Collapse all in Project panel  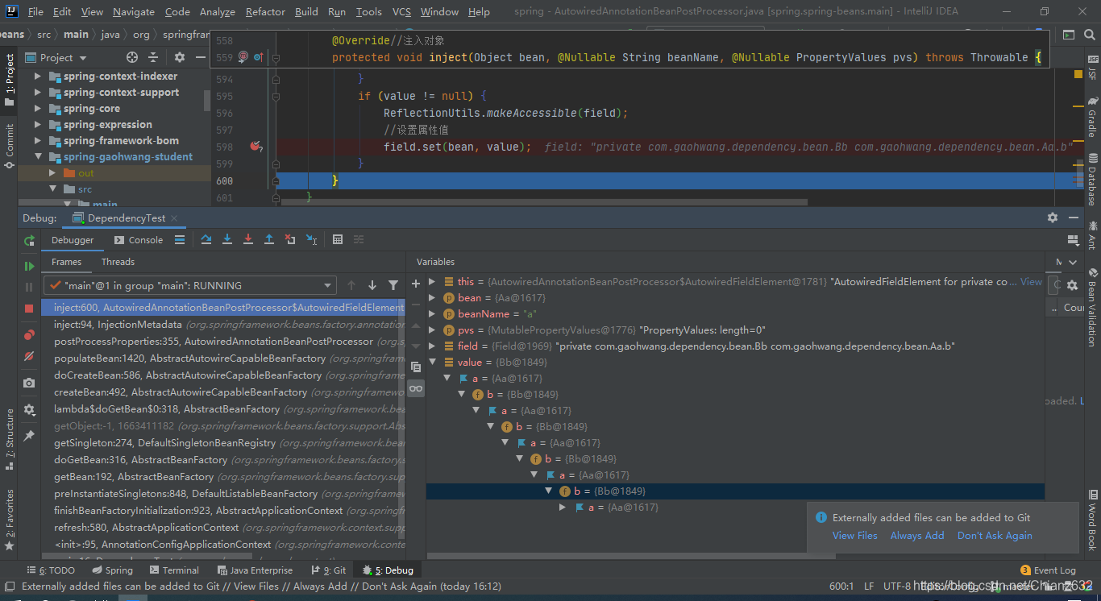pyautogui.click(x=153, y=57)
